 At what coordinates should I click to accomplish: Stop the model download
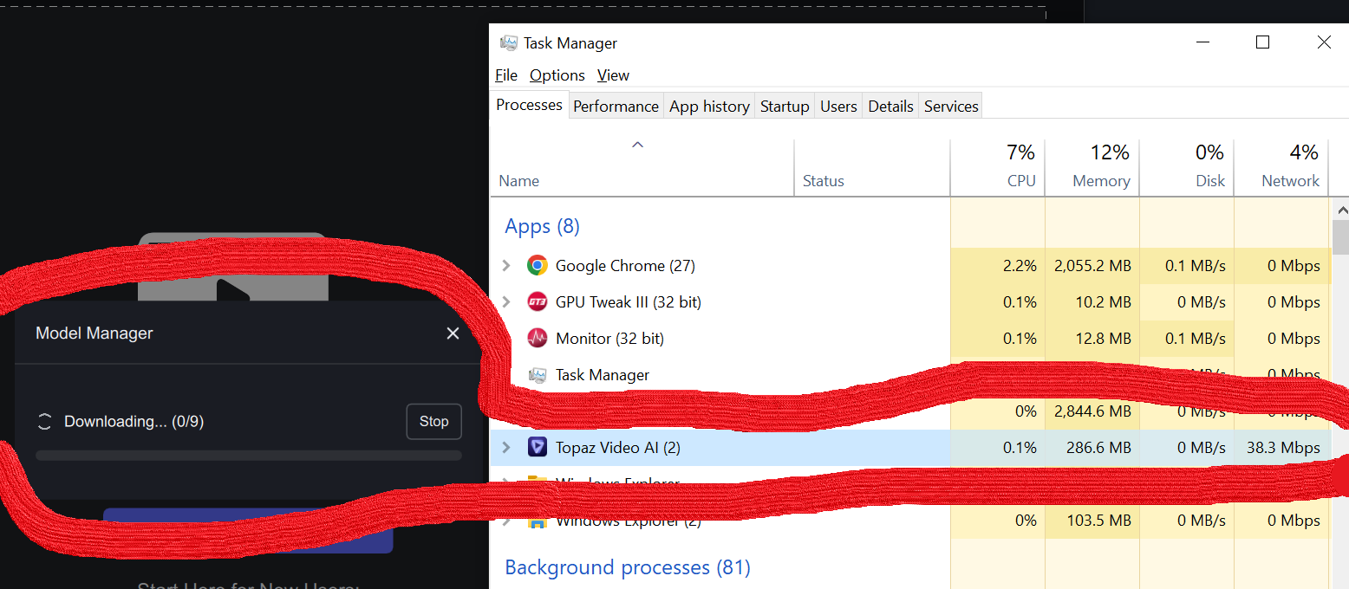coord(433,422)
